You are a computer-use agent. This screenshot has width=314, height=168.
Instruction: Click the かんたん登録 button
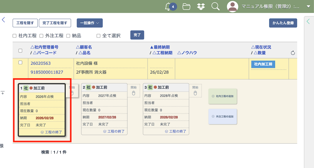coord(283,23)
